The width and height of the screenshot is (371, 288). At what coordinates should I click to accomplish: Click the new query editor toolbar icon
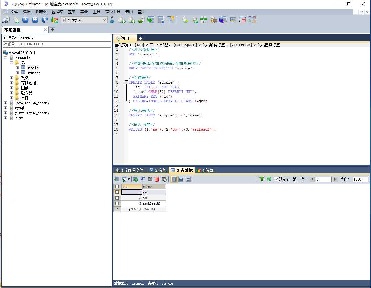coord(16,20)
